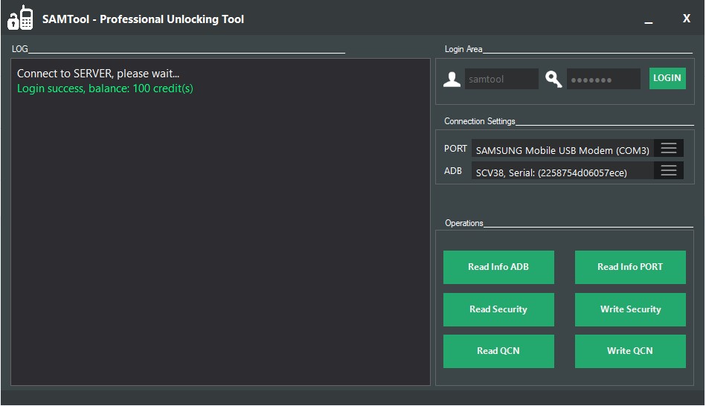
Task: Click the SAMTool - Professional Unlocking Tool title
Action: 143,19
